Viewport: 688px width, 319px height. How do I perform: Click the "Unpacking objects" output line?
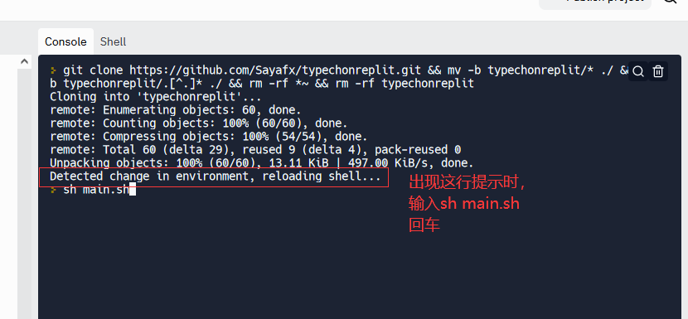click(261, 162)
